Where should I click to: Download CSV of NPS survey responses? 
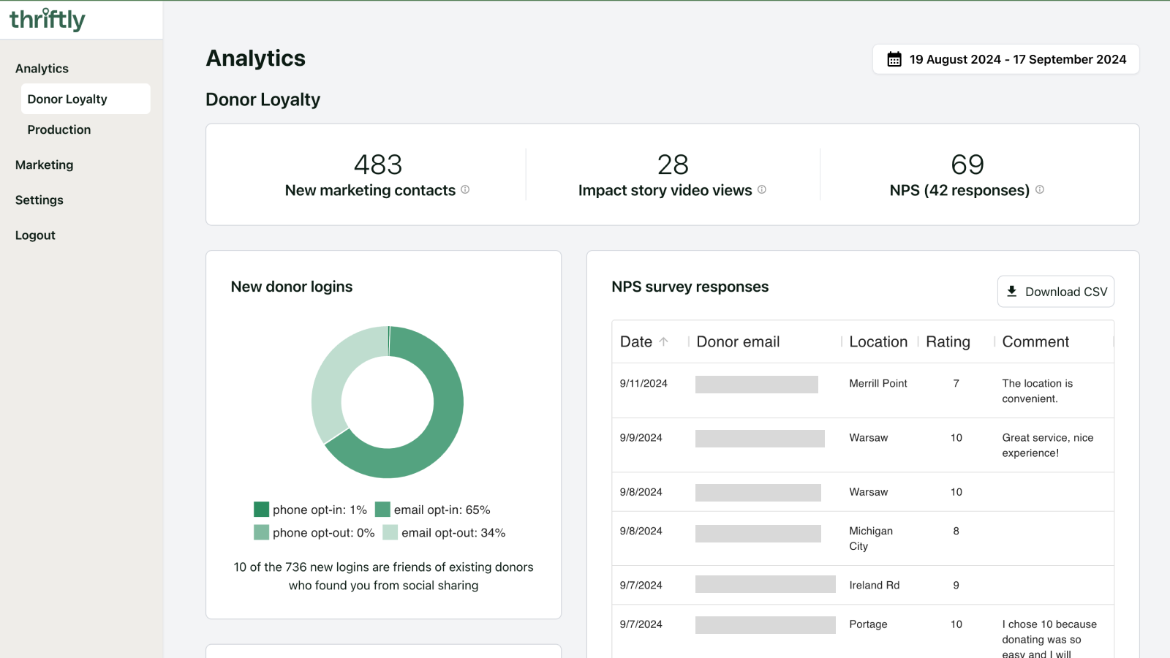pyautogui.click(x=1056, y=291)
